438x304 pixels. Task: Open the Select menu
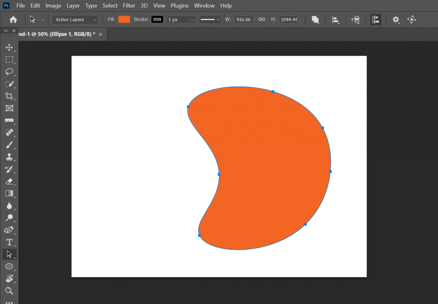[x=110, y=6]
